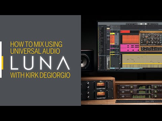This screenshot has width=162, height=121.
Task: Select the pink audio clip in LUNA
Action: click(130, 48)
